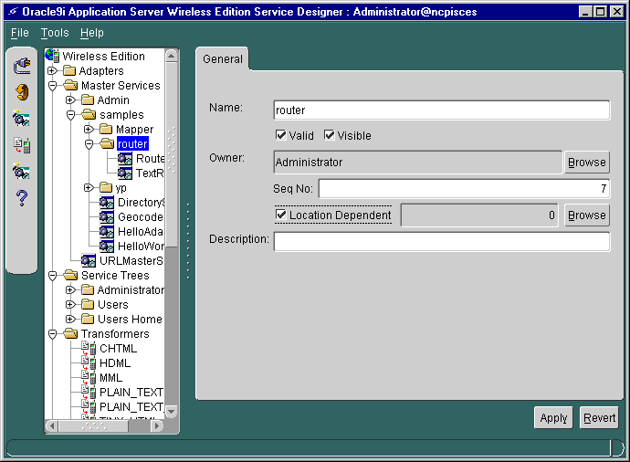
Task: Click the orange 9i logo toolbar icon
Action: pyautogui.click(x=22, y=92)
